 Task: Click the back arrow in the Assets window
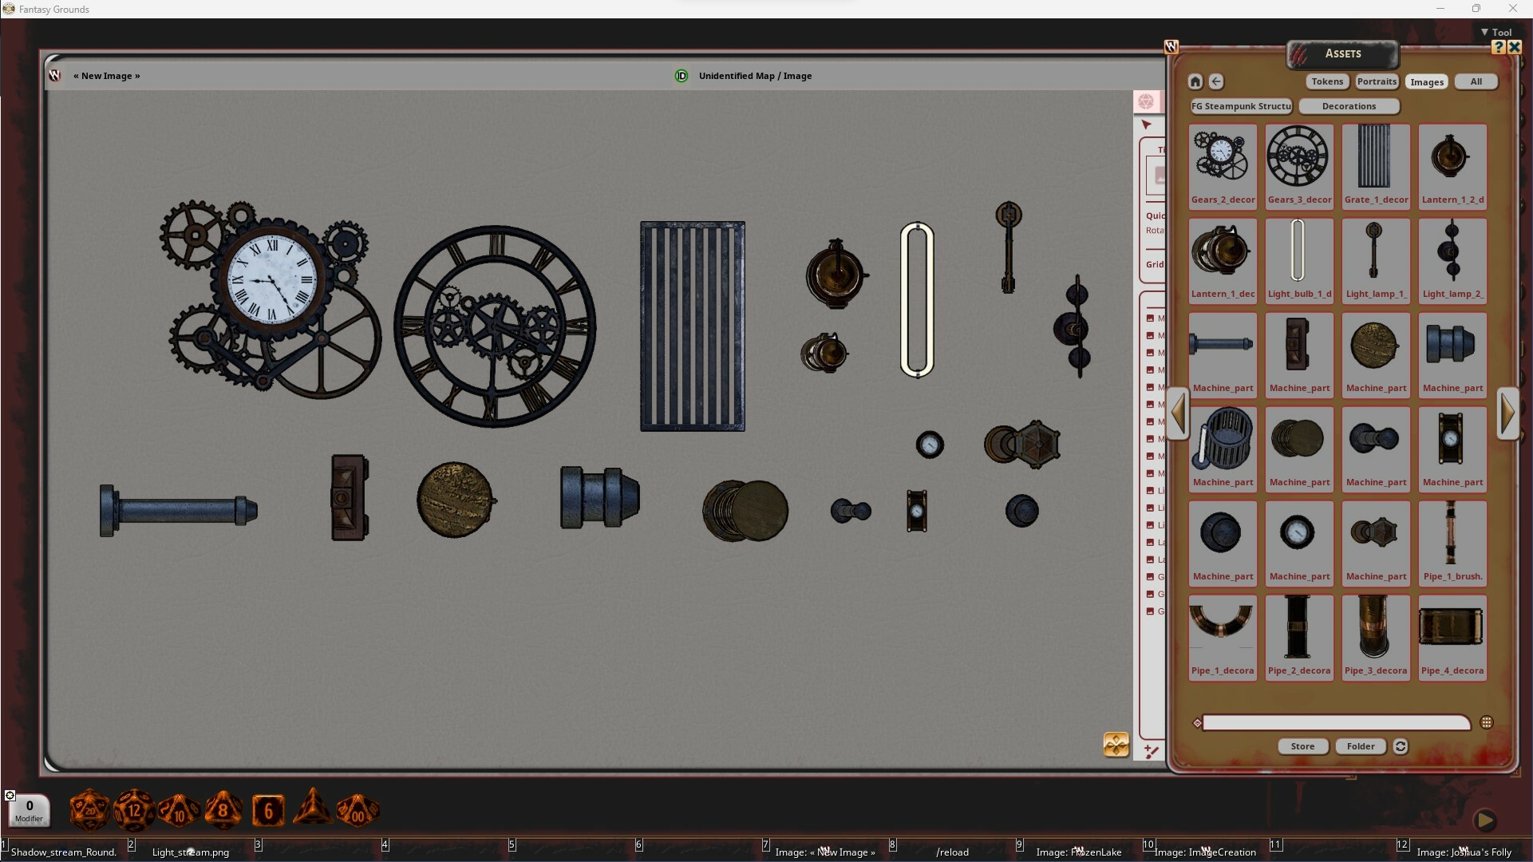(x=1216, y=81)
